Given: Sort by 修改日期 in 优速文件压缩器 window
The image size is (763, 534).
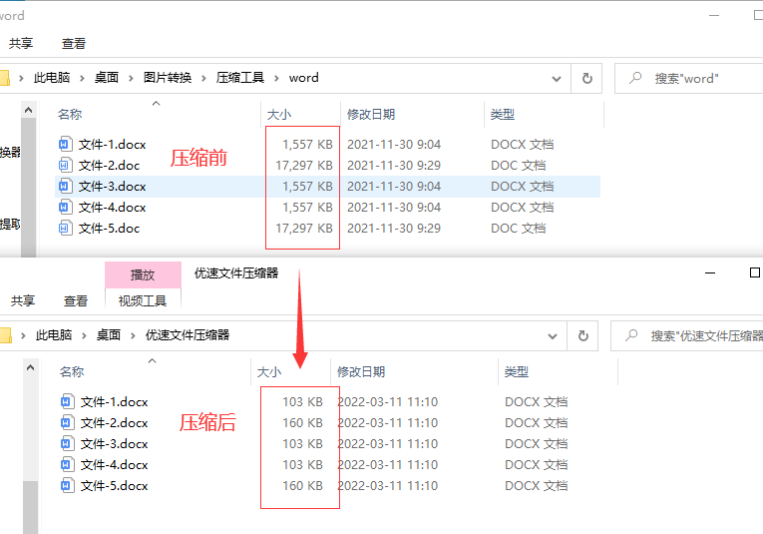Looking at the screenshot, I should pos(361,372).
